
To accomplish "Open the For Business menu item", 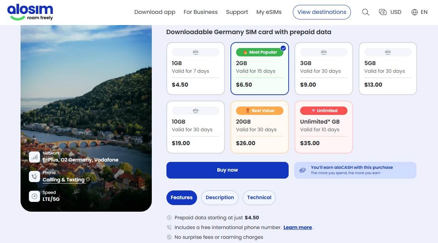I will click(201, 12).
